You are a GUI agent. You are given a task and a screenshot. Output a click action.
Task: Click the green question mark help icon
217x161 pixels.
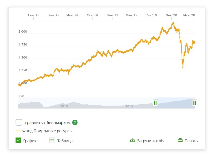tap(75, 123)
